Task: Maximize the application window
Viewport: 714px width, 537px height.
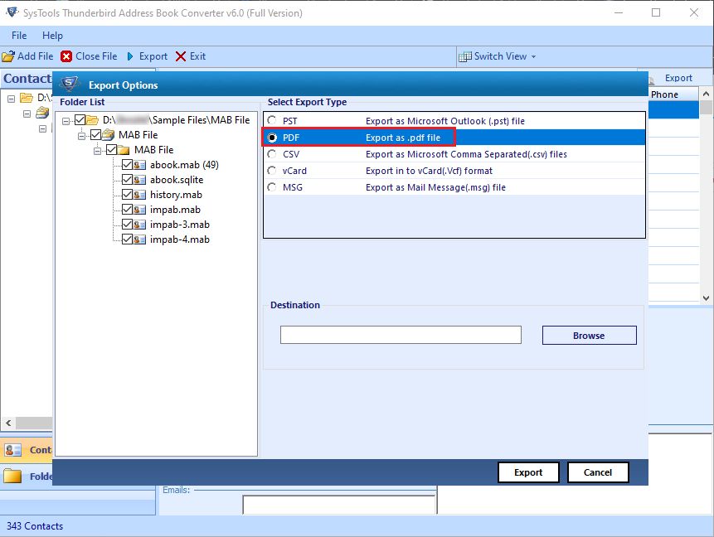Action: tap(656, 12)
